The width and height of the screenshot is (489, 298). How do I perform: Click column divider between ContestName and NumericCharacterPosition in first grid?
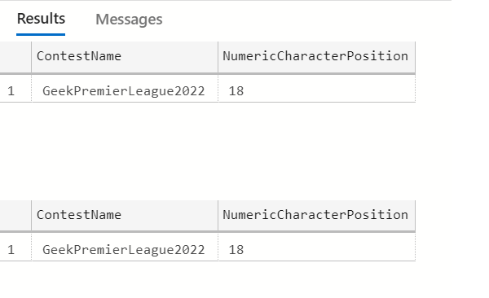pos(218,57)
